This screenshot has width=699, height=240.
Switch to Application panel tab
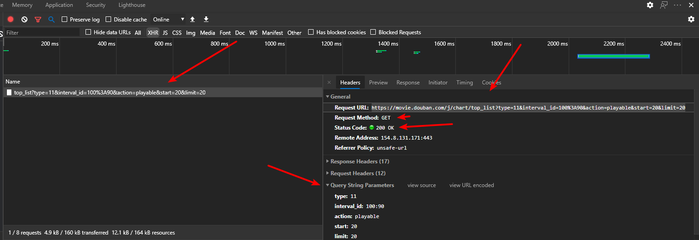59,5
